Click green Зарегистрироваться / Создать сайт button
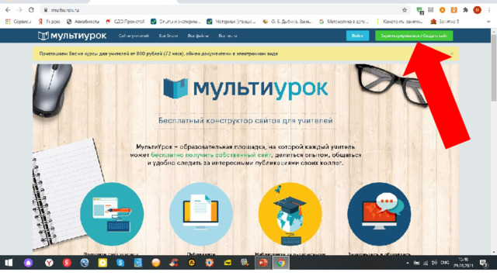This screenshot has height=279, width=497. tap(414, 36)
